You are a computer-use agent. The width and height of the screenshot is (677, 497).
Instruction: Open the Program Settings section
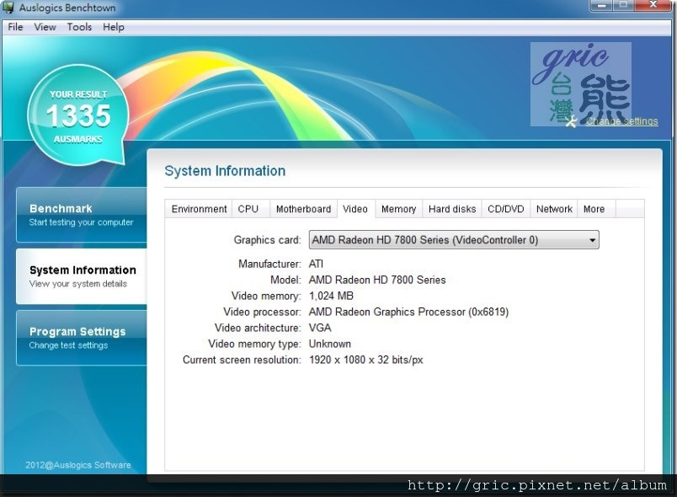click(x=81, y=337)
